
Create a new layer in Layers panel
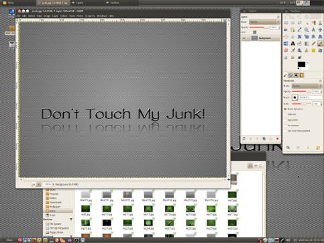(x=244, y=139)
